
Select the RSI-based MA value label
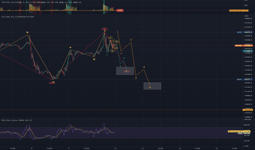pyautogui.click(x=235, y=131)
